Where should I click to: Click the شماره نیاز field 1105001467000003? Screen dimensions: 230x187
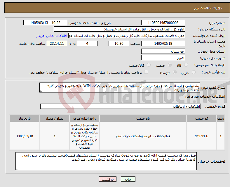click(163, 23)
